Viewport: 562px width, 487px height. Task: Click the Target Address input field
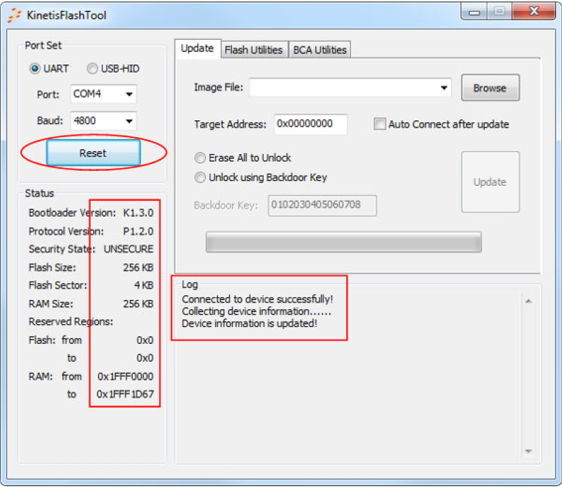point(310,124)
